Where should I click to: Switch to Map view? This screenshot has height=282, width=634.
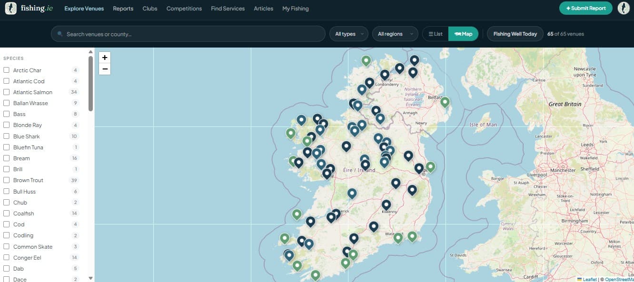463,33
